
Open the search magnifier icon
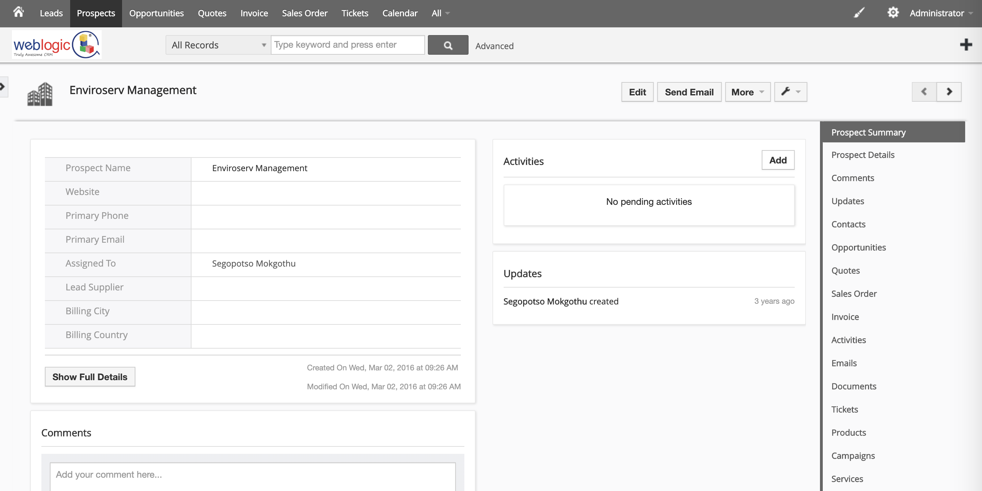point(448,45)
